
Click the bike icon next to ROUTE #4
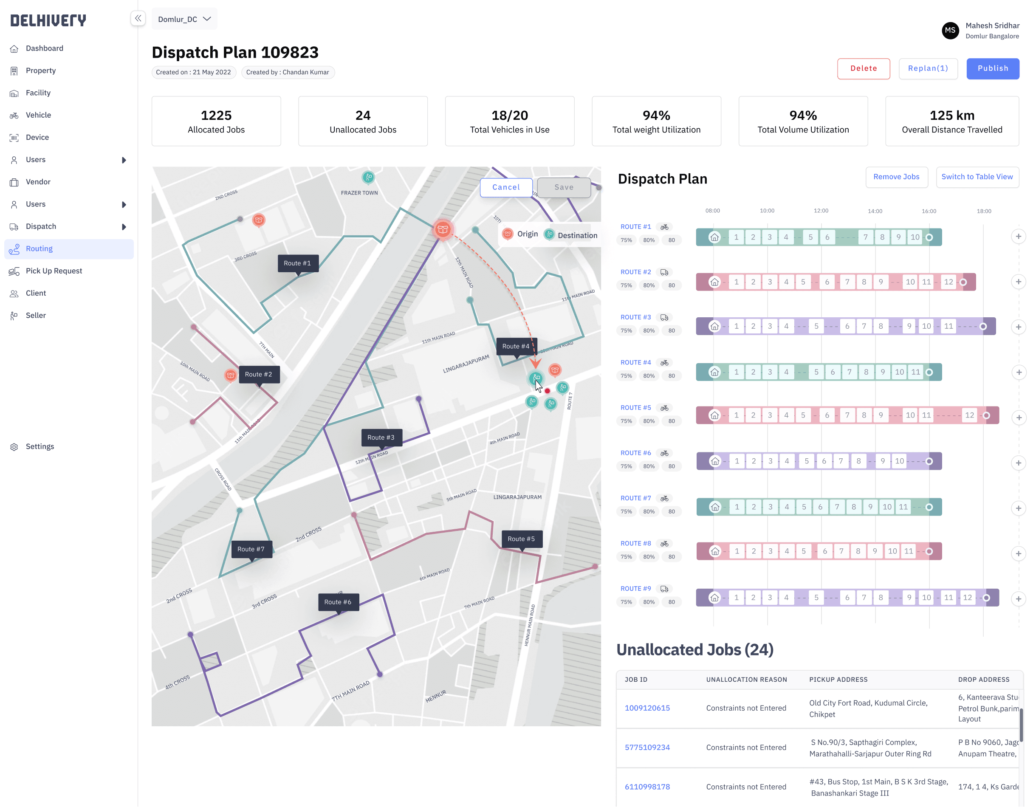(x=665, y=363)
